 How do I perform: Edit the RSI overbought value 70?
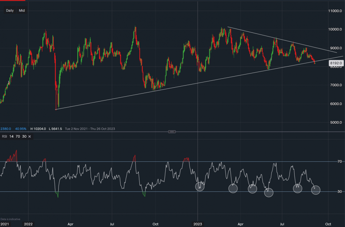18,137
